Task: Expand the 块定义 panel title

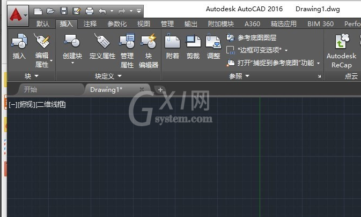Action: (x=108, y=76)
